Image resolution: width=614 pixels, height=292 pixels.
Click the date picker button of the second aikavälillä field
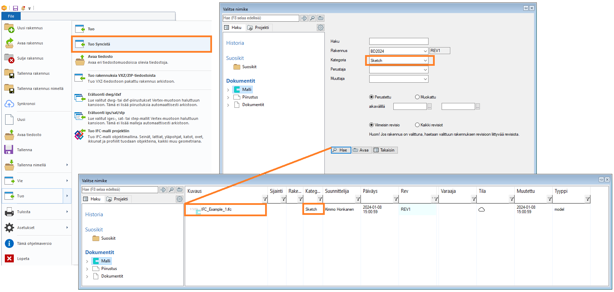pos(477,107)
